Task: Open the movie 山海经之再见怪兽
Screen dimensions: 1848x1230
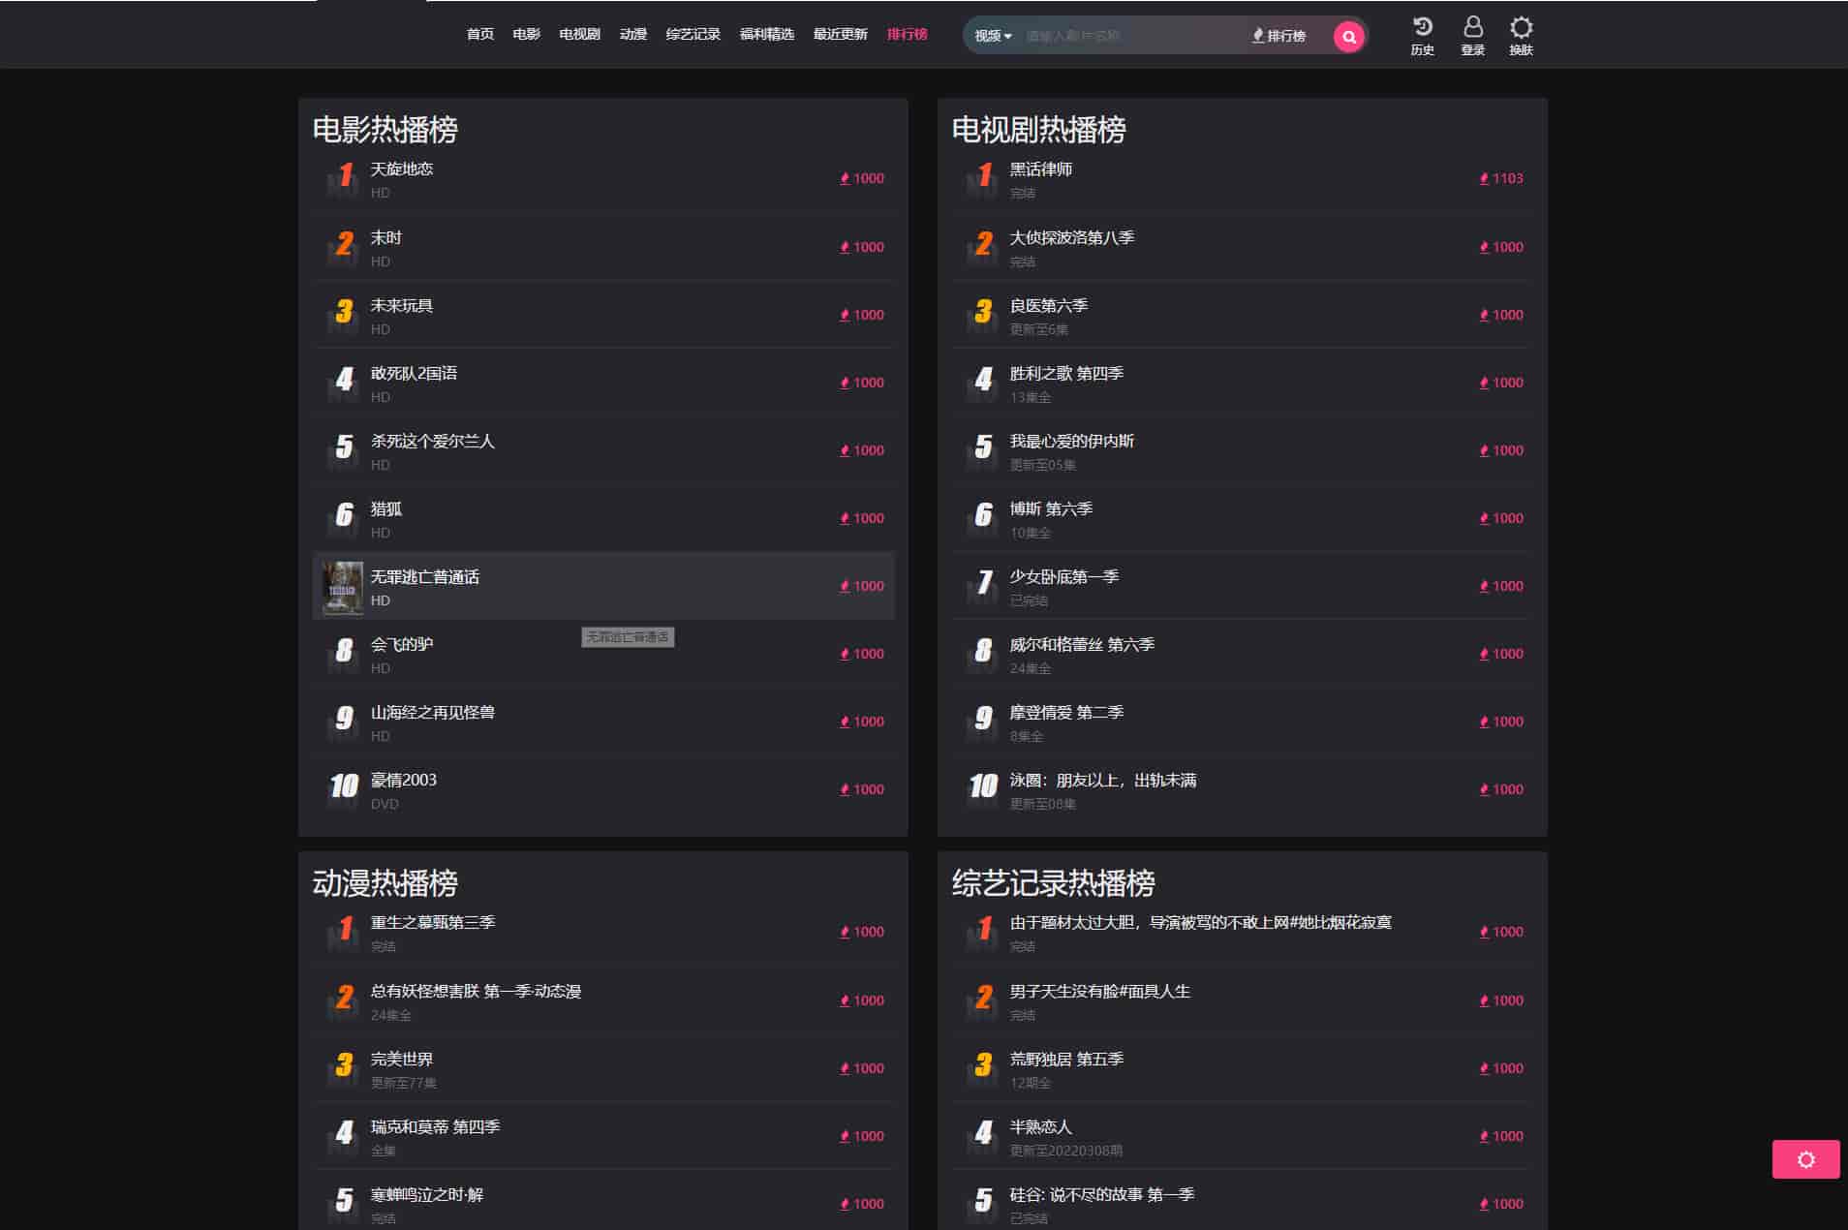Action: [432, 712]
